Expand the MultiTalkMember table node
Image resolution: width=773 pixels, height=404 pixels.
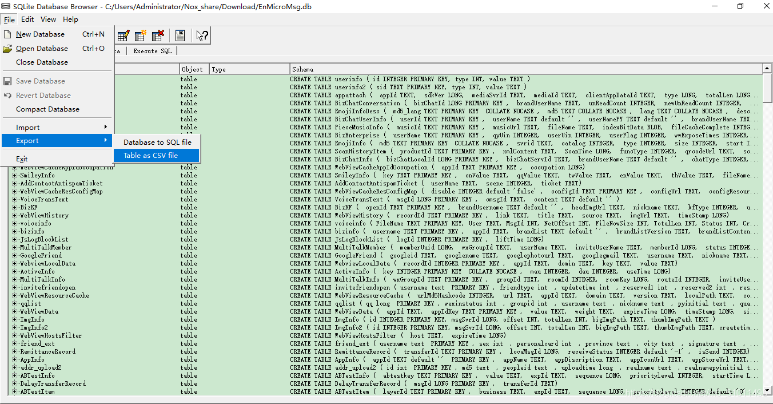tap(15, 248)
